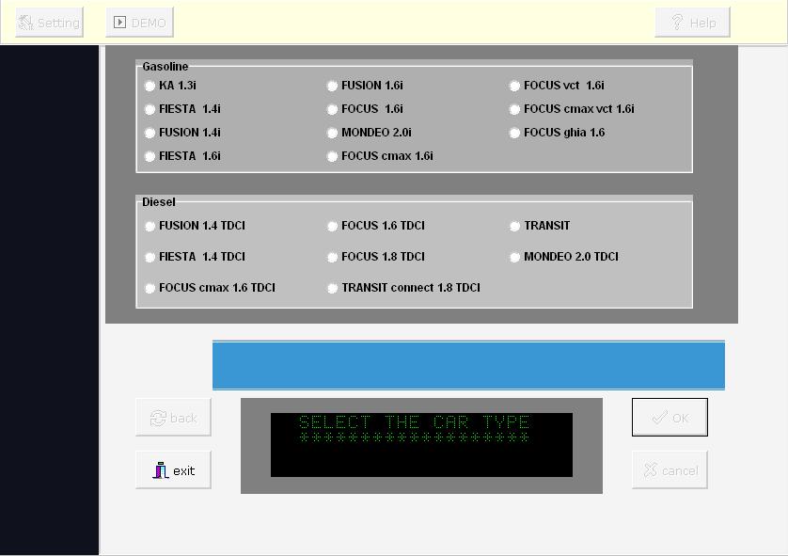The height and width of the screenshot is (556, 788).
Task: Start the DEMO mode
Action: point(140,23)
